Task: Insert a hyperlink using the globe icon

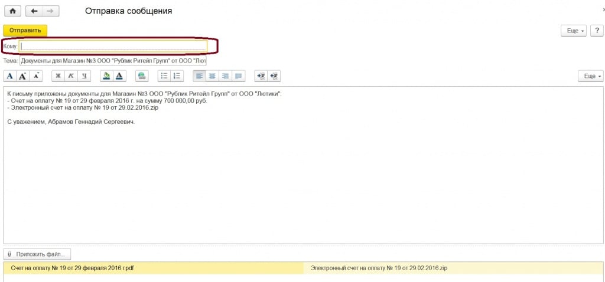Action: pyautogui.click(x=142, y=76)
